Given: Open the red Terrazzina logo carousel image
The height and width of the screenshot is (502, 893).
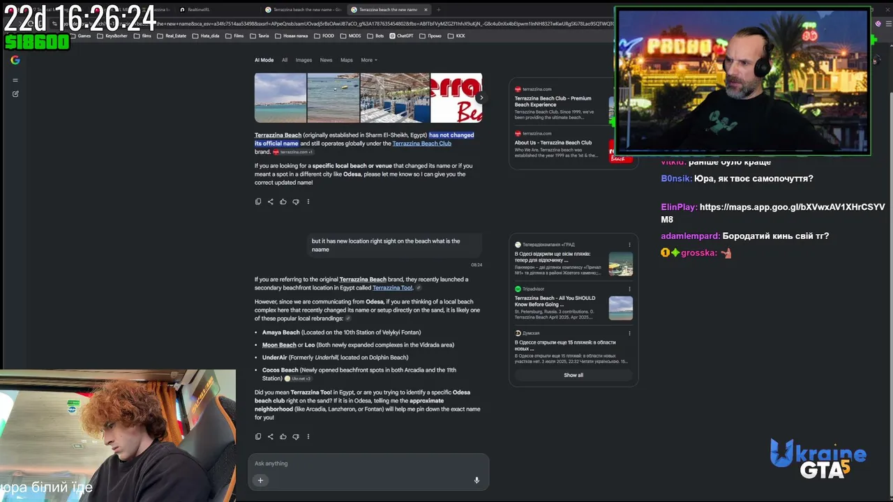Looking at the screenshot, I should point(456,98).
